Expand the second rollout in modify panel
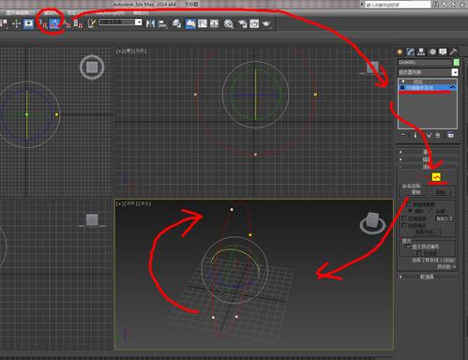Screen dimensions: 468x360 (x=427, y=159)
